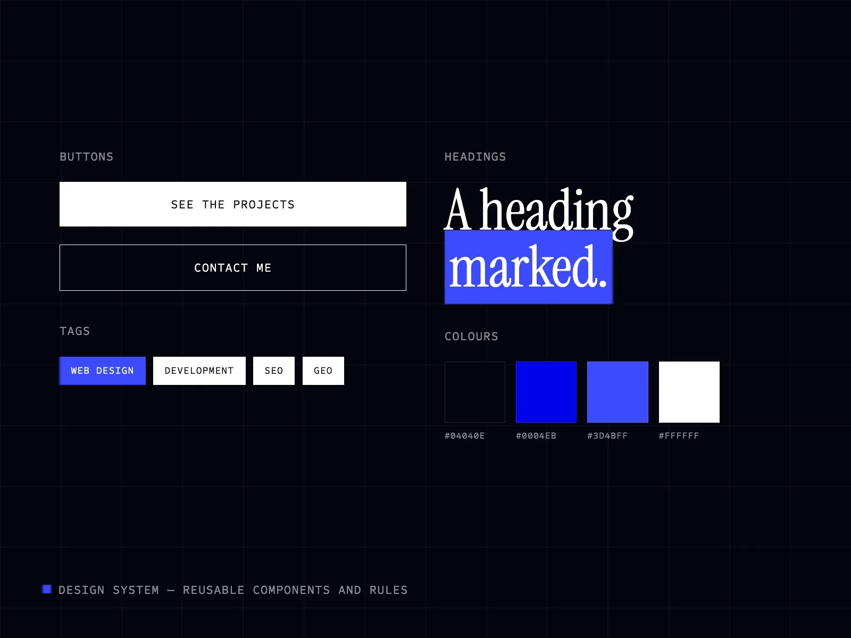Click the BUTTONS section label
The image size is (851, 638).
coord(87,157)
